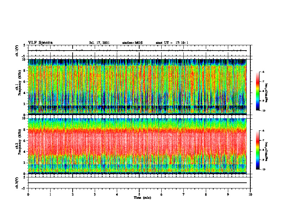Click the ch.1 frequency tick '4'
Screen dimensions: 282x218
(x=25, y=93)
